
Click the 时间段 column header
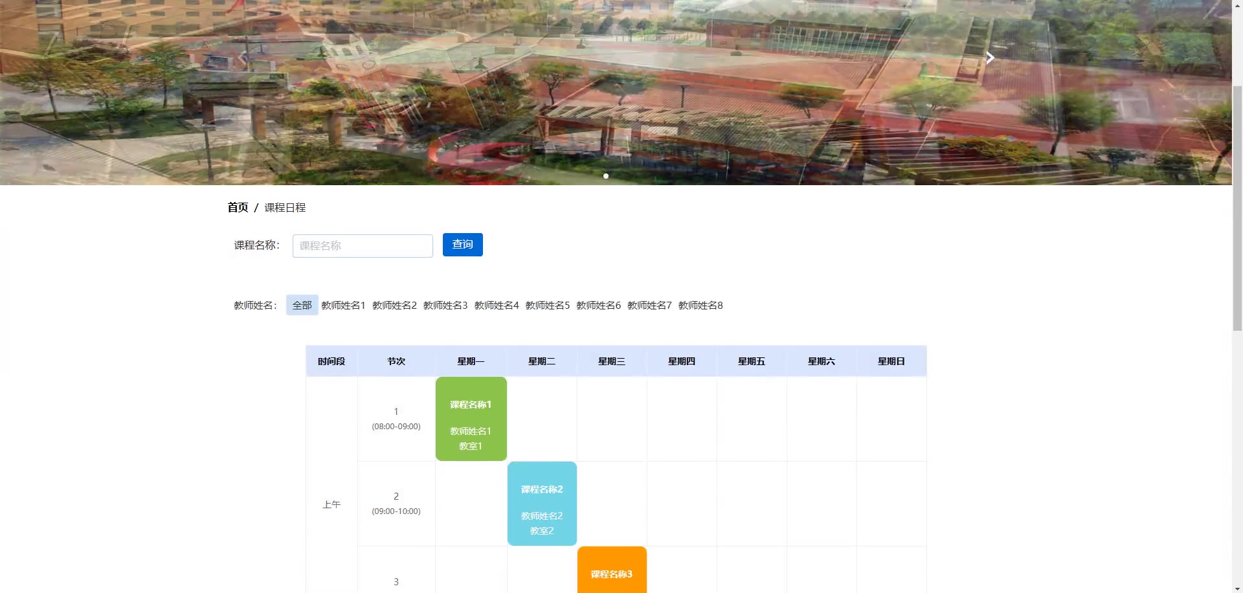[331, 361]
